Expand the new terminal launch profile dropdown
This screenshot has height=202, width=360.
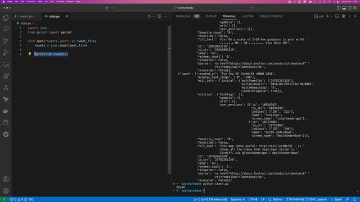click(x=332, y=16)
